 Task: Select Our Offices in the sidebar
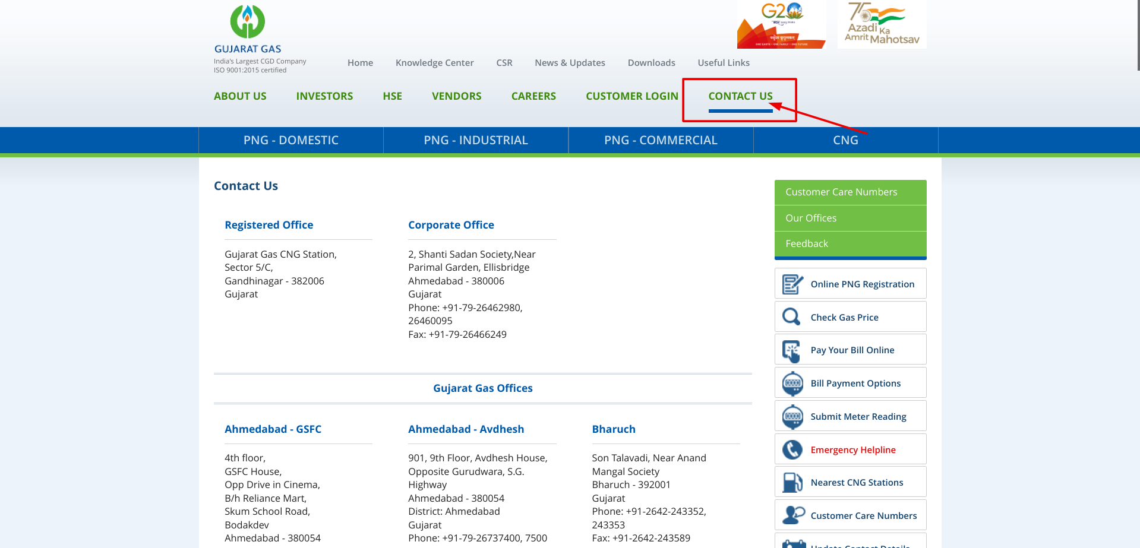click(x=811, y=218)
